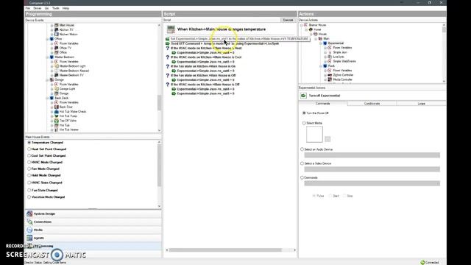Select the HVAC Mode Changed event
The image size is (471, 265).
click(x=29, y=162)
